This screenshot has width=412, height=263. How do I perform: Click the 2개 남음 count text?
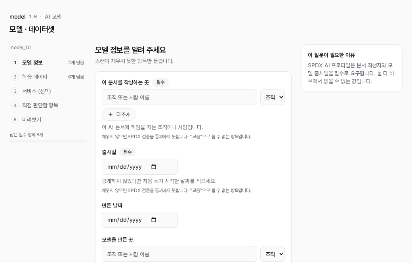pyautogui.click(x=76, y=63)
